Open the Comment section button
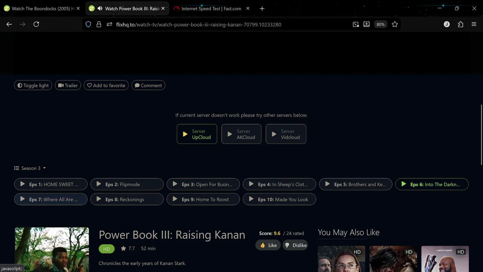The height and width of the screenshot is (272, 483). (x=148, y=85)
